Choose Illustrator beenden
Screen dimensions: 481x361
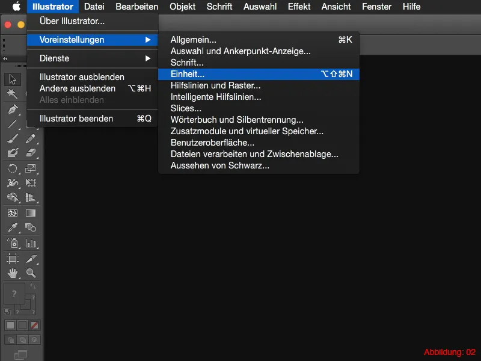click(93, 119)
